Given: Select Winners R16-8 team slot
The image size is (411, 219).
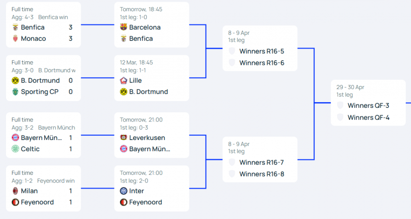Looking at the screenshot, I should point(262,174).
